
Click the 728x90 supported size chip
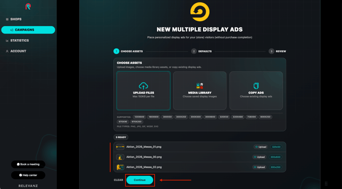(252, 117)
